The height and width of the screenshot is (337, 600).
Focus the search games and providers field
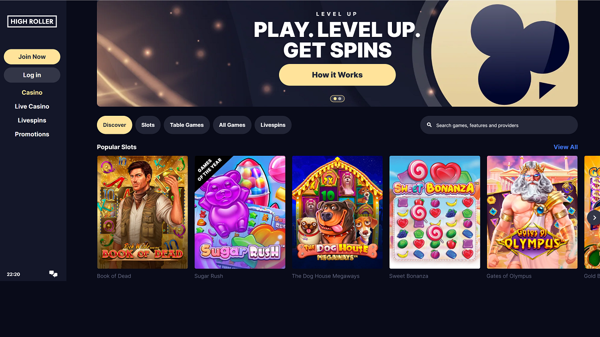(x=499, y=125)
